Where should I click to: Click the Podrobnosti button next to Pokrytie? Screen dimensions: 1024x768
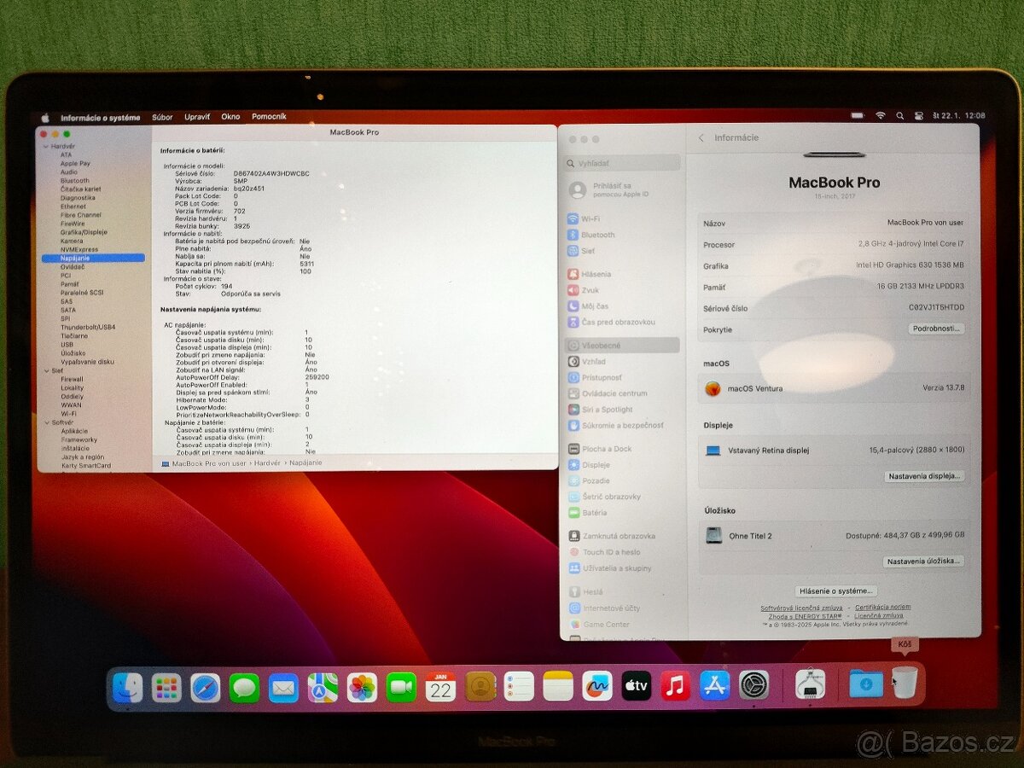click(x=936, y=329)
